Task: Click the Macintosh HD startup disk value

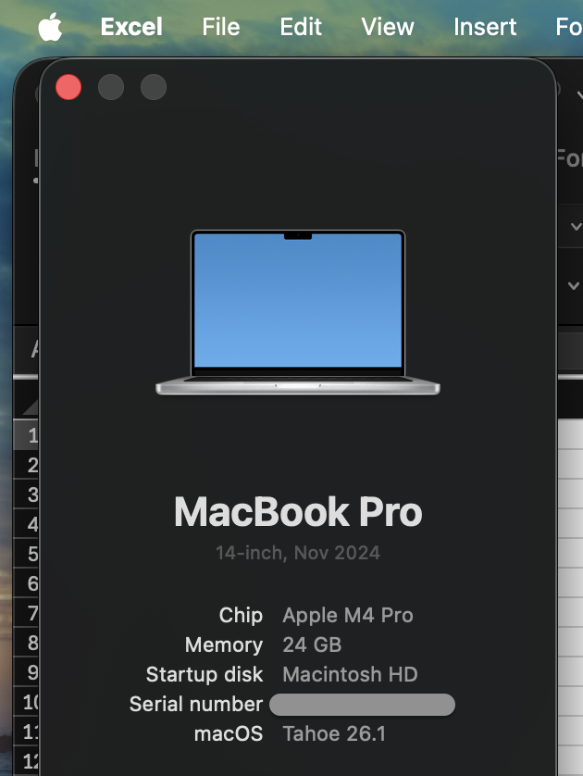Action: pyautogui.click(x=350, y=674)
